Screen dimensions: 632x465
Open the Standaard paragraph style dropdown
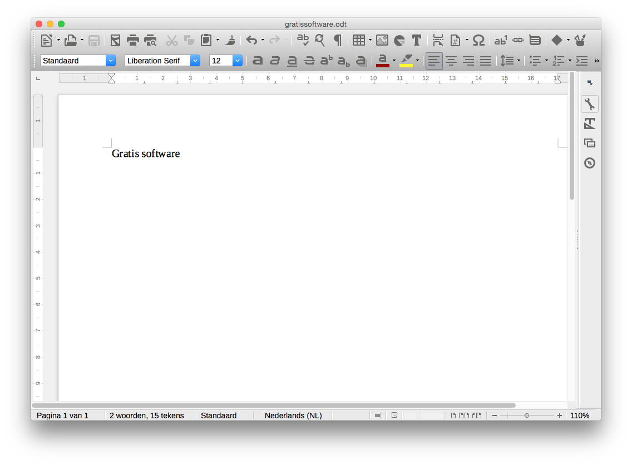coord(110,61)
